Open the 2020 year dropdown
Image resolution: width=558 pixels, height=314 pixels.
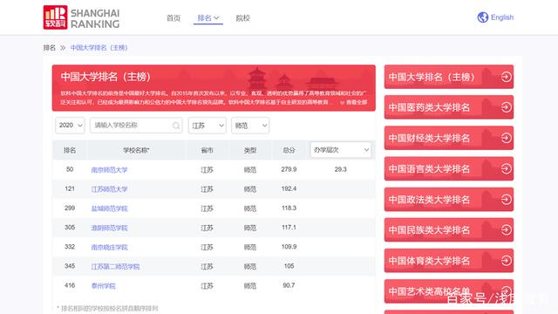click(70, 126)
